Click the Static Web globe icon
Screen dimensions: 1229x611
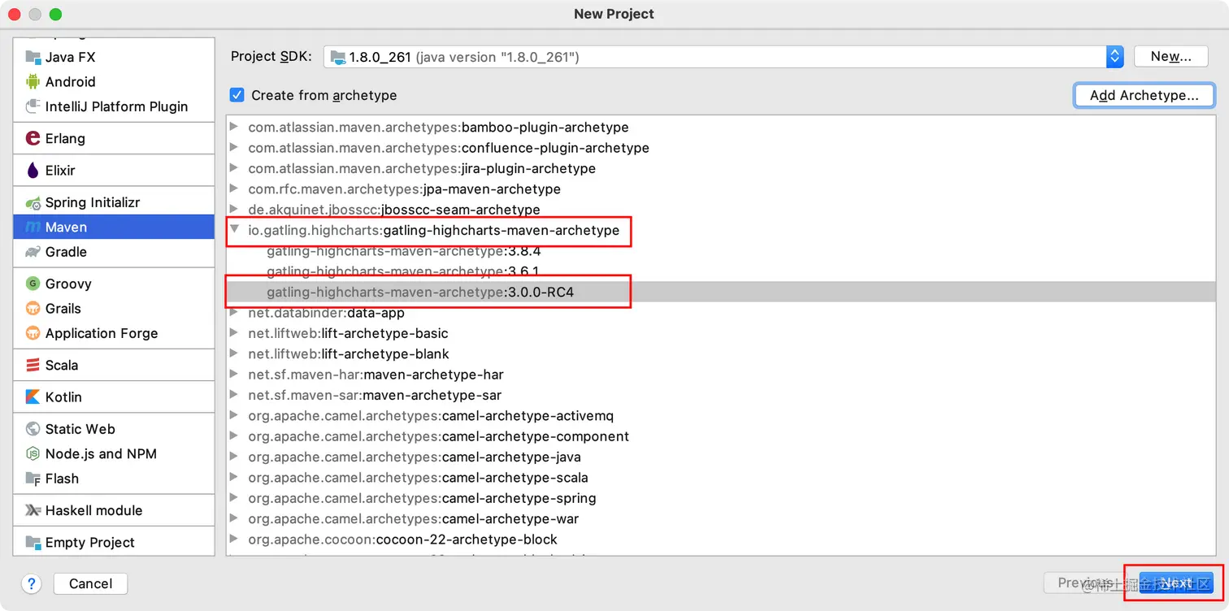click(x=33, y=429)
